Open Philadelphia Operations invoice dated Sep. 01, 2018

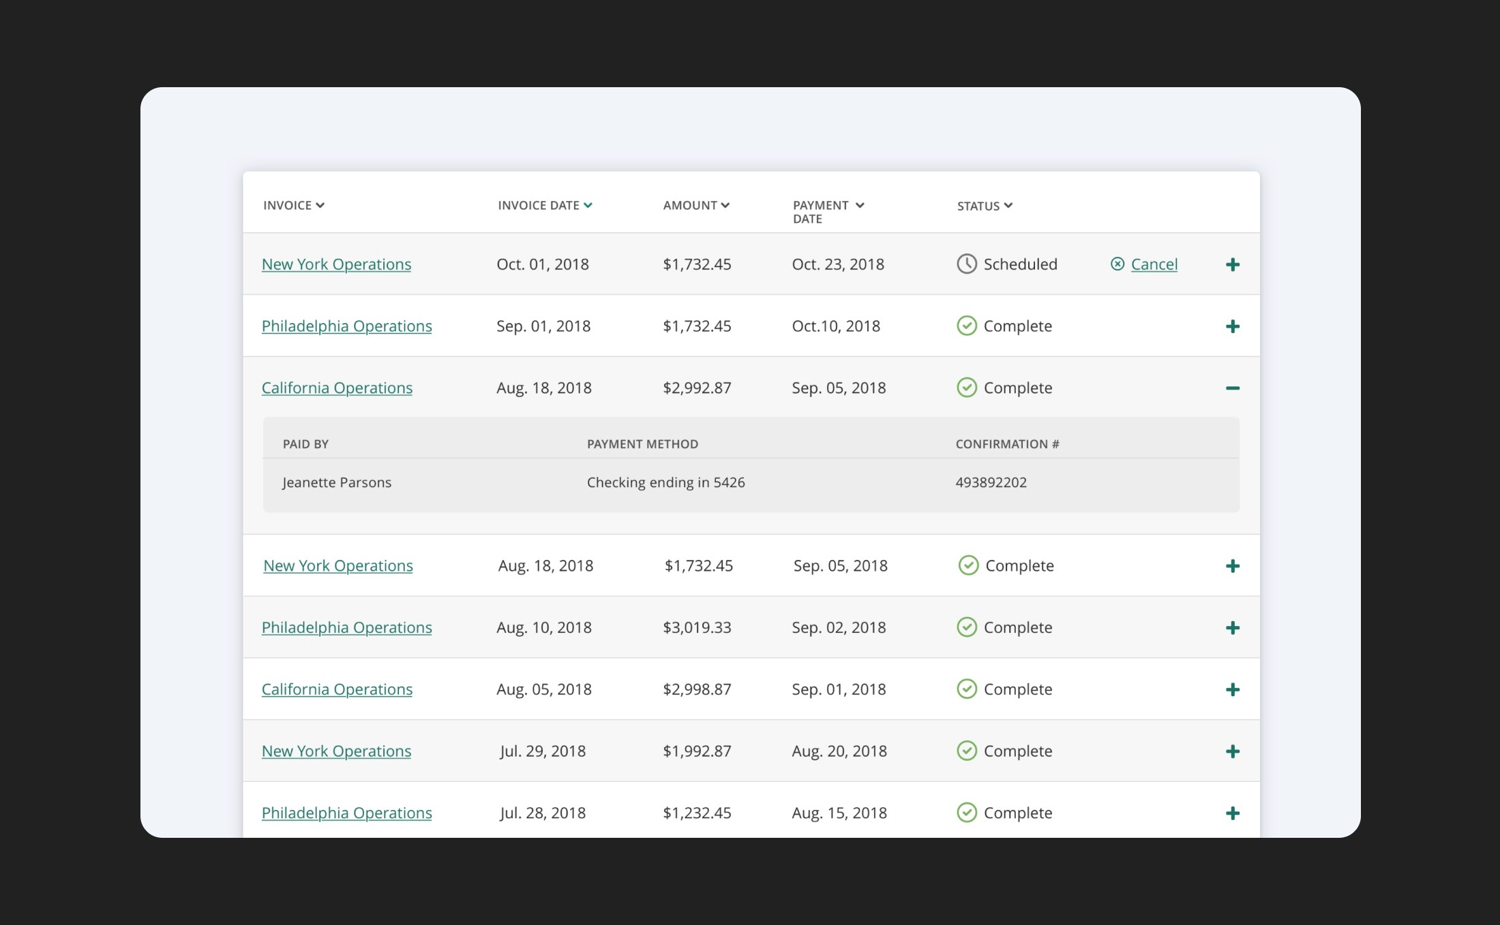coord(346,326)
